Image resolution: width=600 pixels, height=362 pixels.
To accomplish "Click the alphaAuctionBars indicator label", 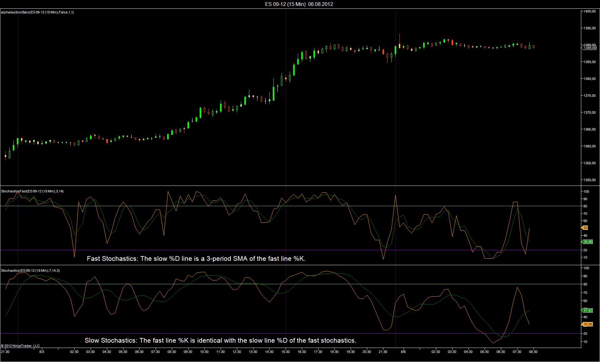I will 37,12.
